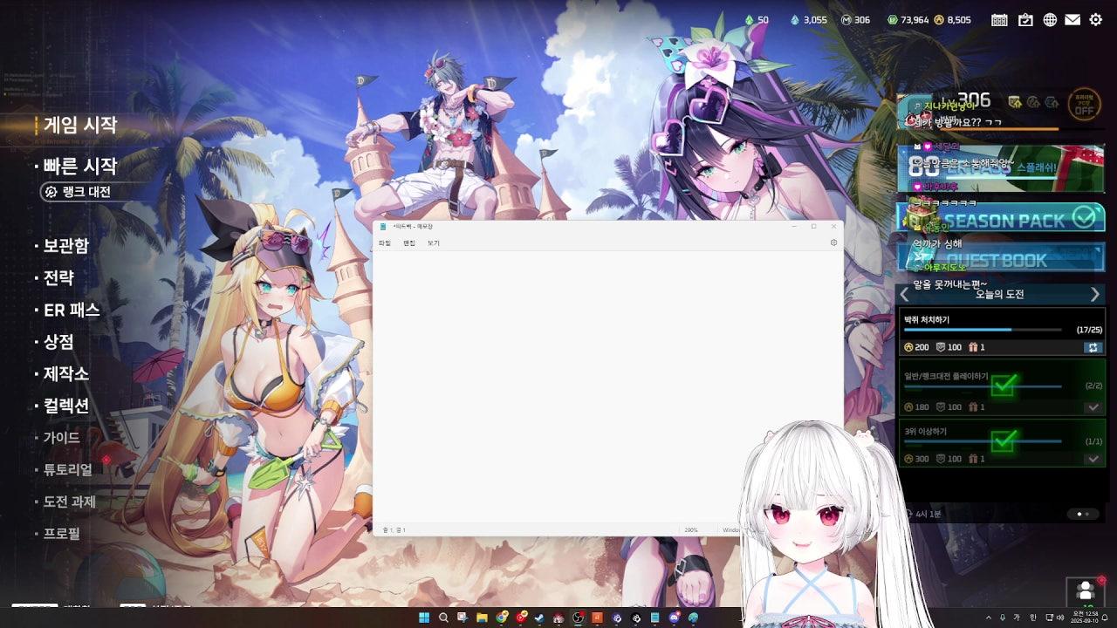This screenshot has height=628, width=1117.
Task: Expand the hidden system tray icons chevron
Action: (x=988, y=618)
